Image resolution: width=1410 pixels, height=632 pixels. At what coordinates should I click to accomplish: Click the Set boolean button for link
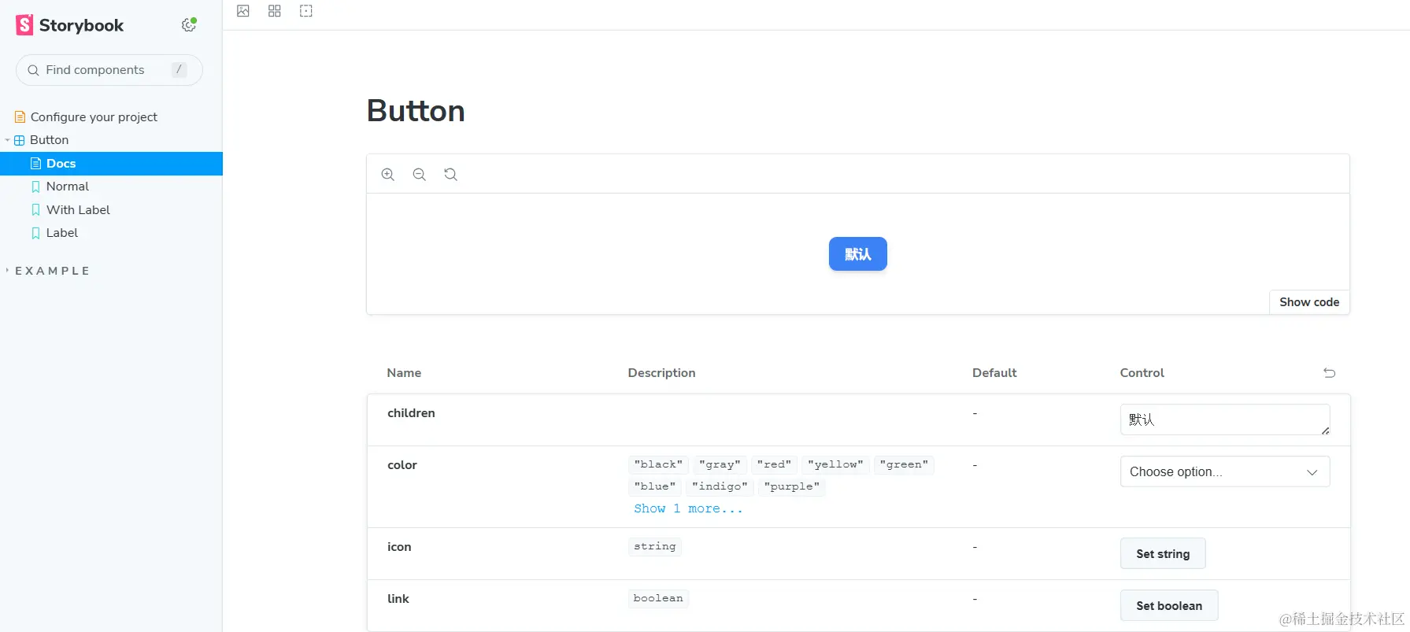pos(1168,605)
